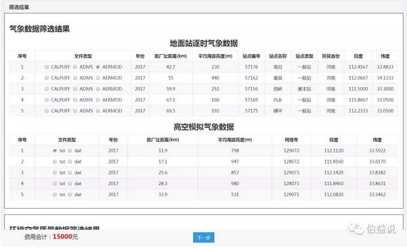
Task: Tick dat for grid 129071
Action: [x=70, y=195]
